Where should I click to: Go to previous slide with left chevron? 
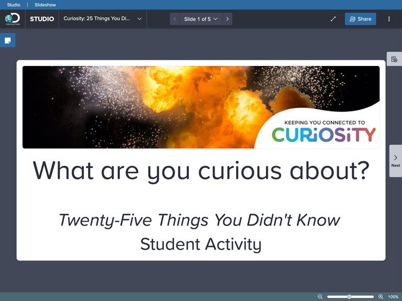pos(175,19)
